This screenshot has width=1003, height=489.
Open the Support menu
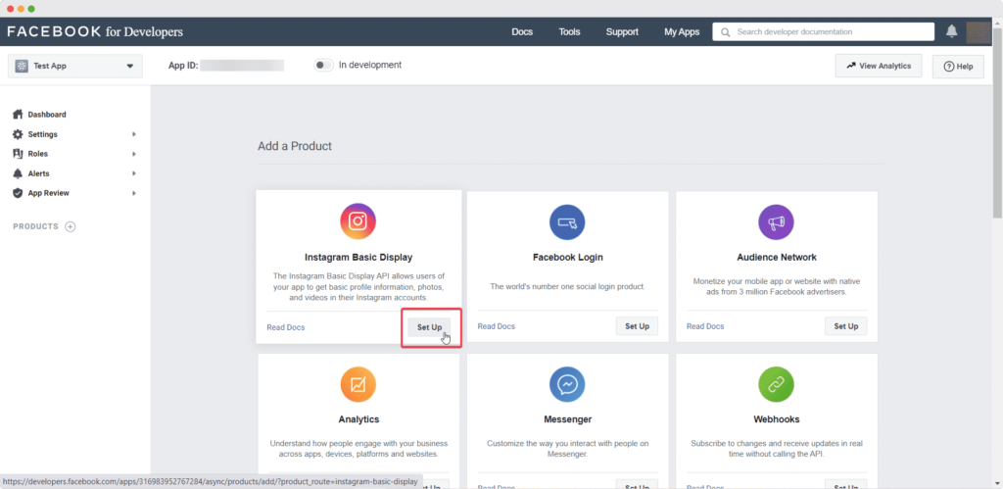[x=622, y=32]
